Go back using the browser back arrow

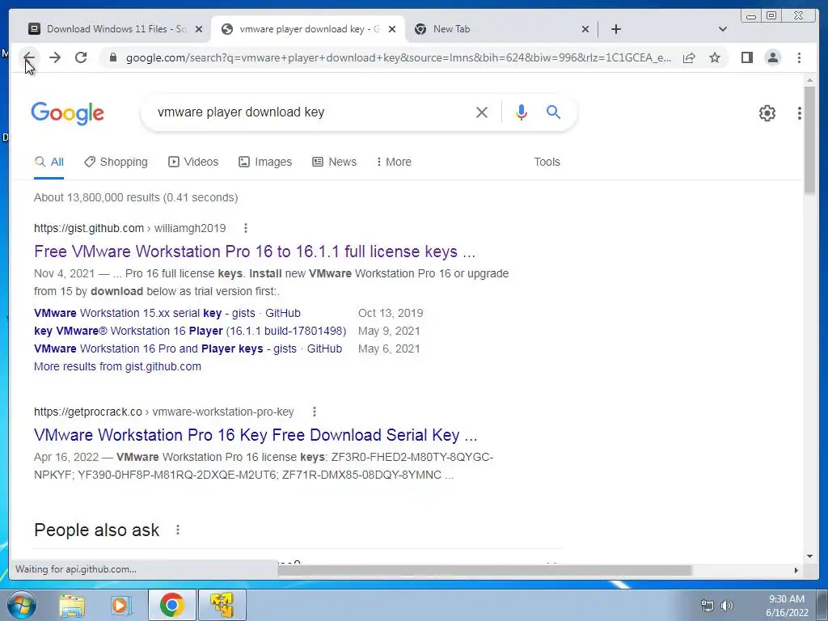pyautogui.click(x=29, y=57)
